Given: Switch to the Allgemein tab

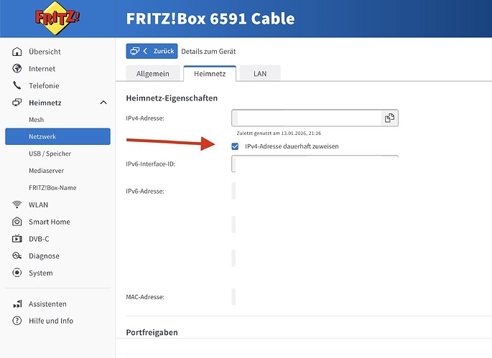Looking at the screenshot, I should (x=152, y=74).
